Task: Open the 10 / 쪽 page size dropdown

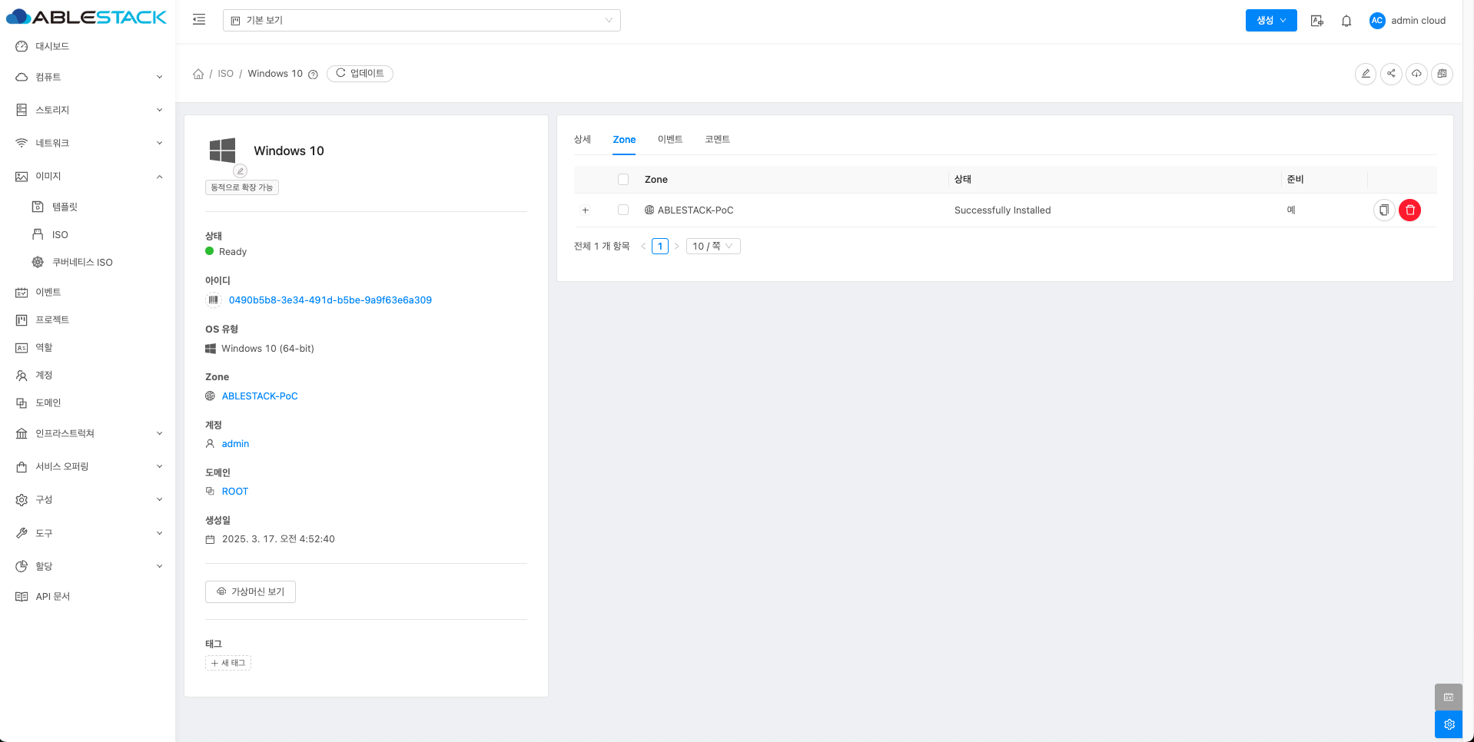Action: click(712, 246)
